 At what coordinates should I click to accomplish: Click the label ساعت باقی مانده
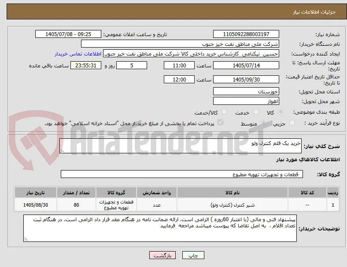(x=49, y=66)
